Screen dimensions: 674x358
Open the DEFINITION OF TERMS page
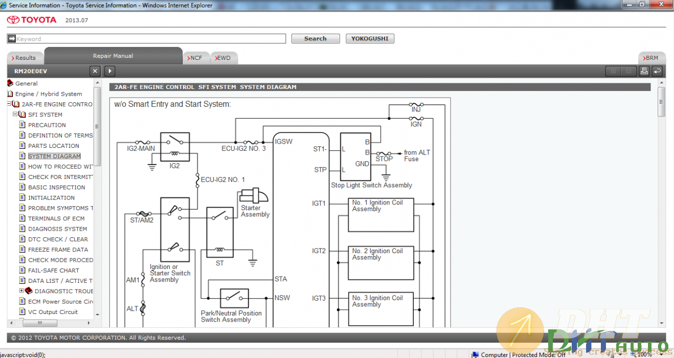(60, 135)
